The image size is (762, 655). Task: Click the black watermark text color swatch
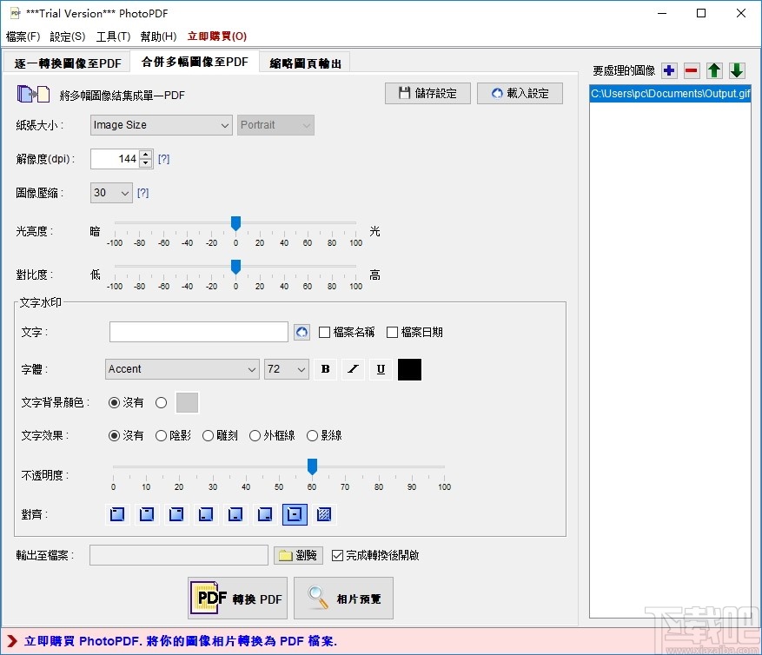click(x=408, y=369)
